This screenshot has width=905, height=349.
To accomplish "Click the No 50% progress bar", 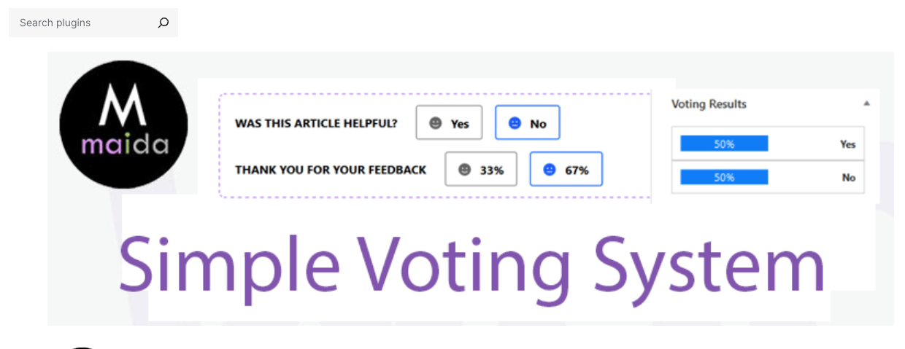I will [724, 177].
